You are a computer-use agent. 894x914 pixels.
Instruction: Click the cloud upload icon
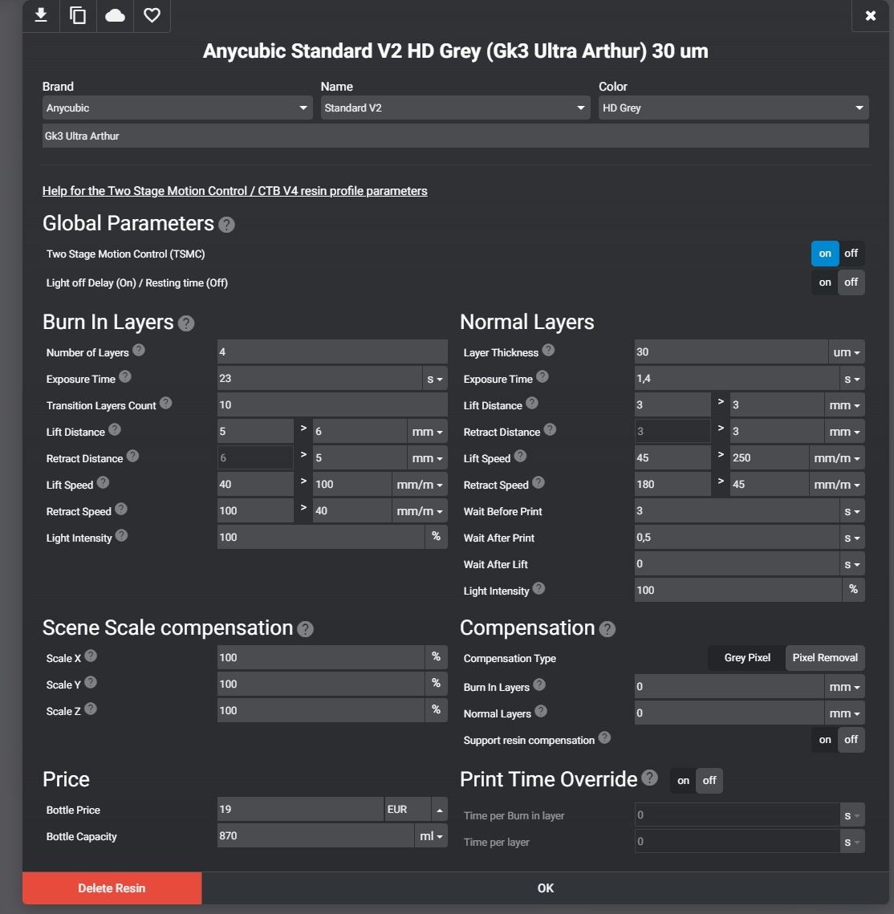(x=115, y=15)
